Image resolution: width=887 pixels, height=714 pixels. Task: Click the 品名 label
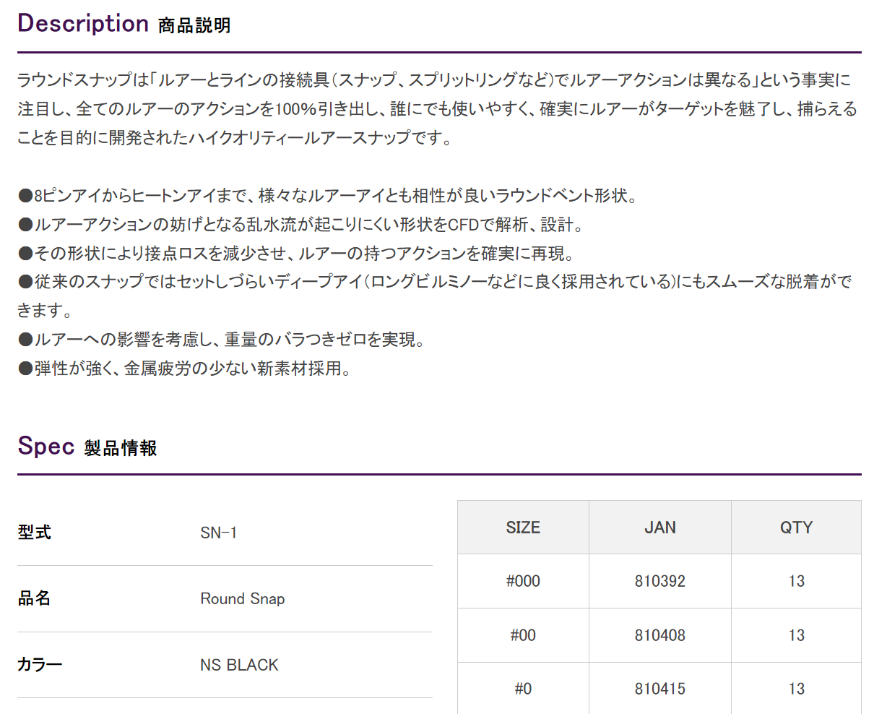(34, 598)
